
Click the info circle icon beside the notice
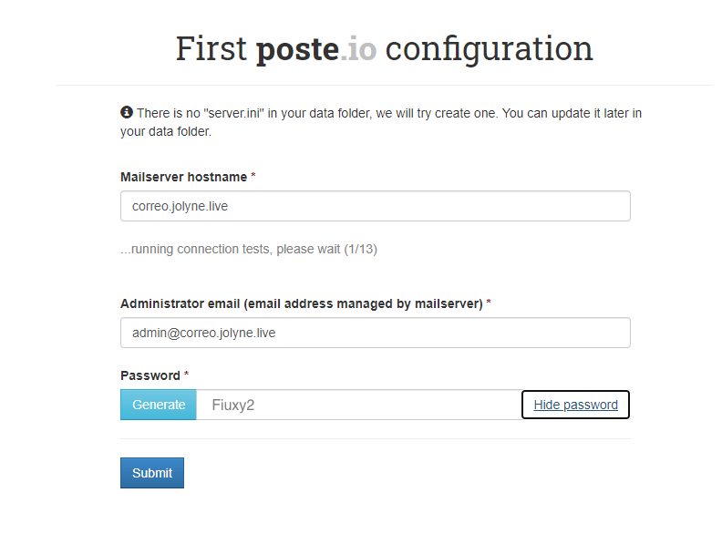(127, 113)
